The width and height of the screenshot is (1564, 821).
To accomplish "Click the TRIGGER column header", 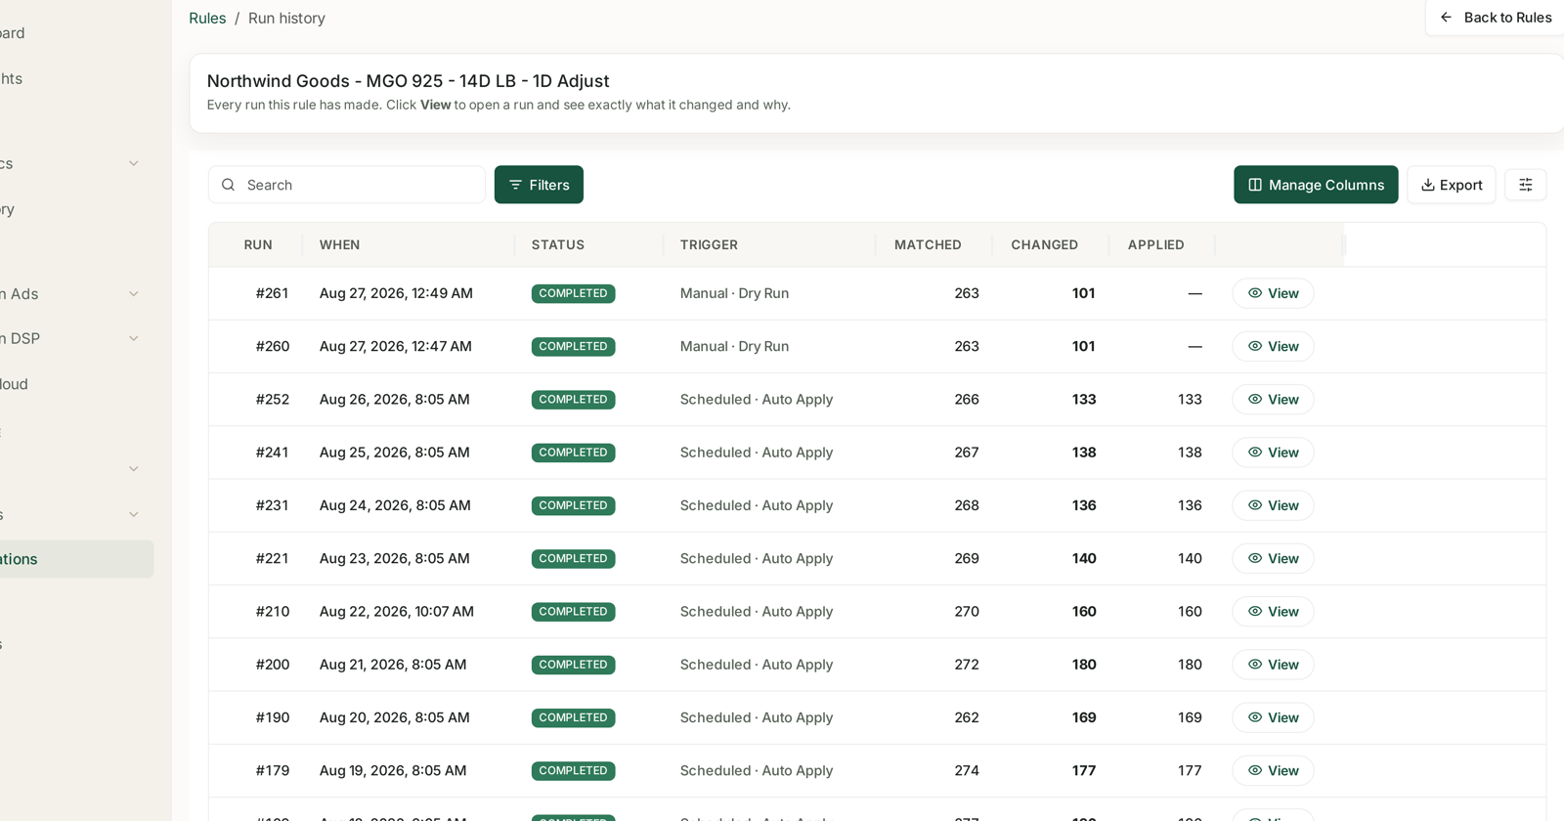I will click(x=709, y=244).
